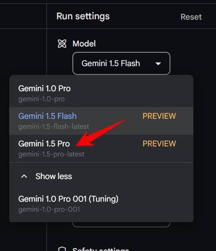Click the Run settings heading
Screen dimensions: 216x251
pyautogui.click(x=83, y=16)
